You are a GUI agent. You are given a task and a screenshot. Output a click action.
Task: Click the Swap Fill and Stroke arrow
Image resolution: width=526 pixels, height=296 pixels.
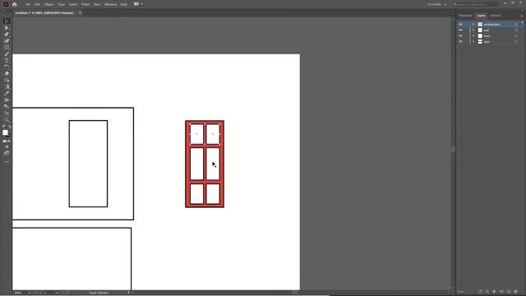point(10,127)
